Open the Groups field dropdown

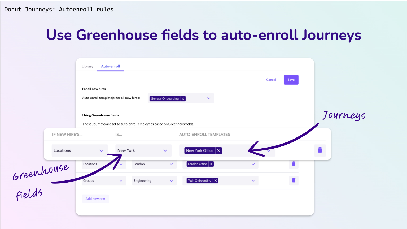pyautogui.click(x=121, y=181)
